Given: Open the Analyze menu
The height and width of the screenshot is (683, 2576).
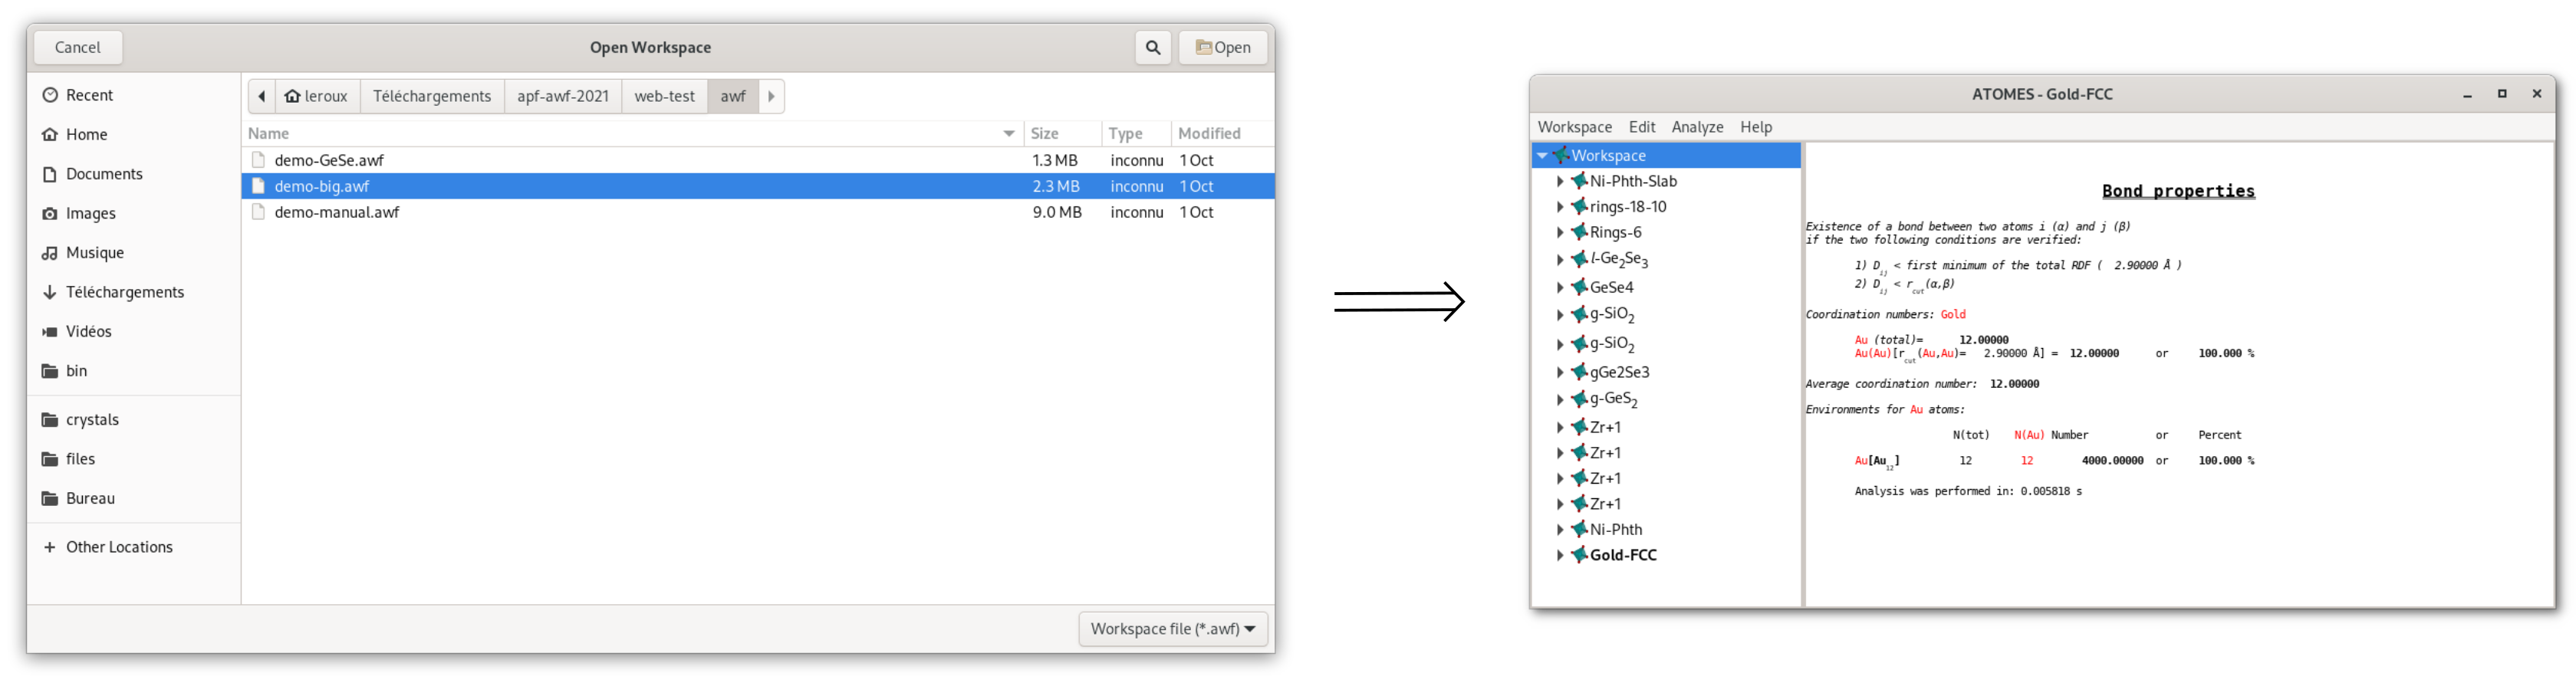Looking at the screenshot, I should (x=1697, y=127).
